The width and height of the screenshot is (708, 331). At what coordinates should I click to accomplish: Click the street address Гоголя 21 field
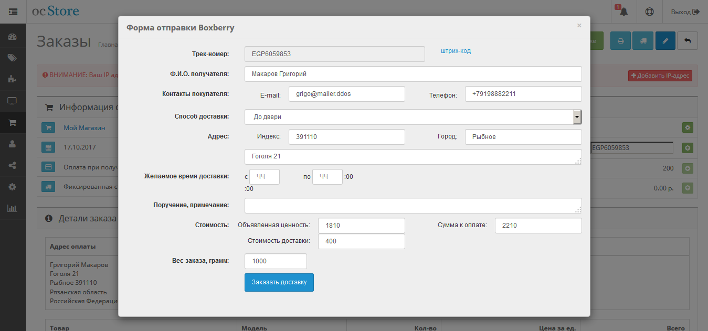pyautogui.click(x=413, y=157)
